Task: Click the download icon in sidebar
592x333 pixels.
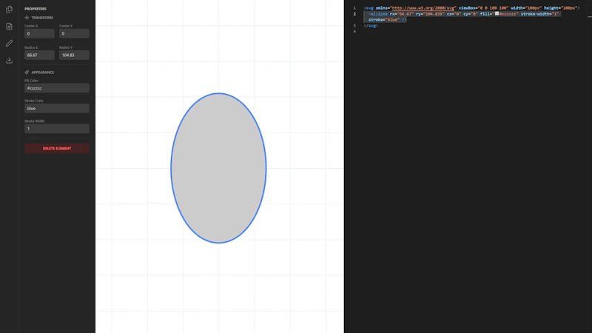Action: pos(9,61)
